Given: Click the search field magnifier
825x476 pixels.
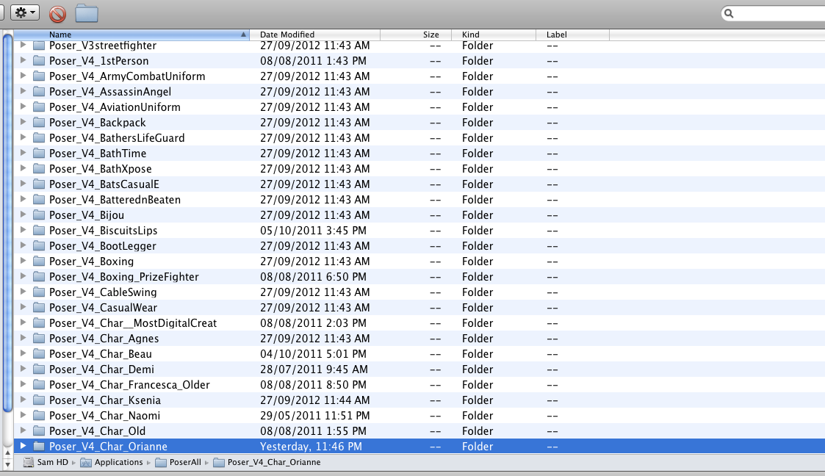Looking at the screenshot, I should pyautogui.click(x=729, y=13).
